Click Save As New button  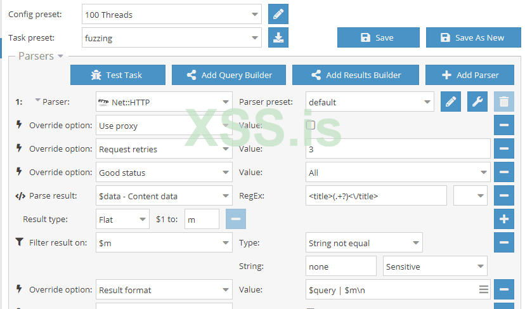(473, 37)
